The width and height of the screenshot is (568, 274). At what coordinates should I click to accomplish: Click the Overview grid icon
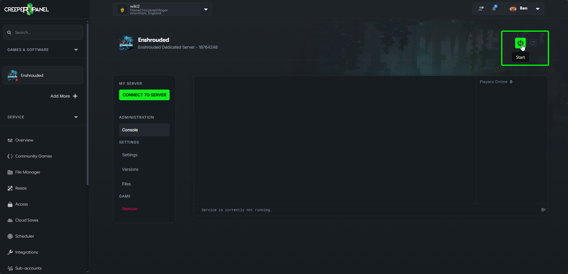pos(10,140)
